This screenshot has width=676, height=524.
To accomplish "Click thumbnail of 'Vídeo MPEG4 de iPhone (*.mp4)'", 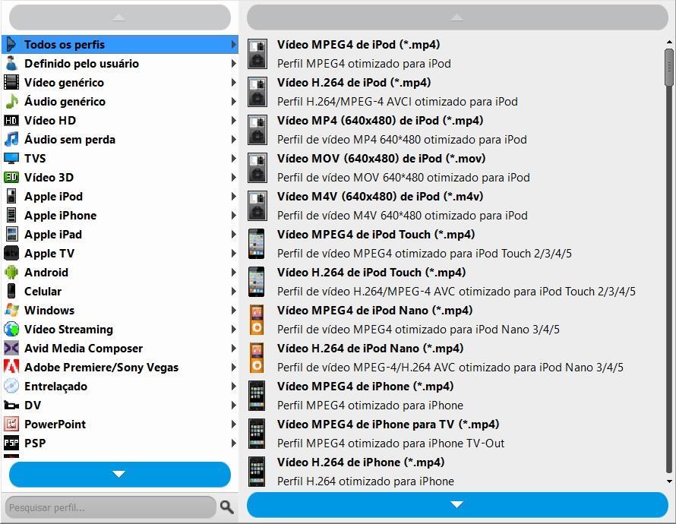I will pyautogui.click(x=257, y=396).
